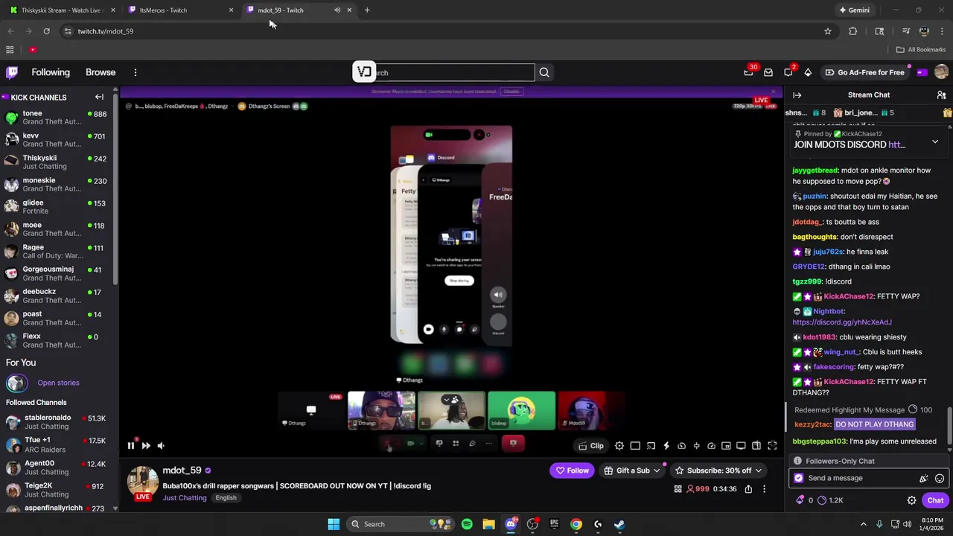Open the Twitch home logo
This screenshot has height=536, width=953.
[12, 72]
